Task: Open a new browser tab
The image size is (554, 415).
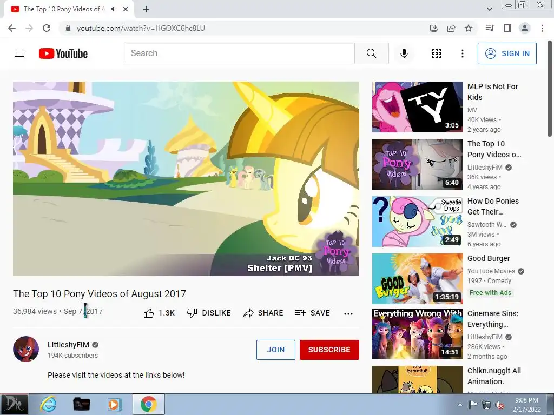Action: pos(146,9)
